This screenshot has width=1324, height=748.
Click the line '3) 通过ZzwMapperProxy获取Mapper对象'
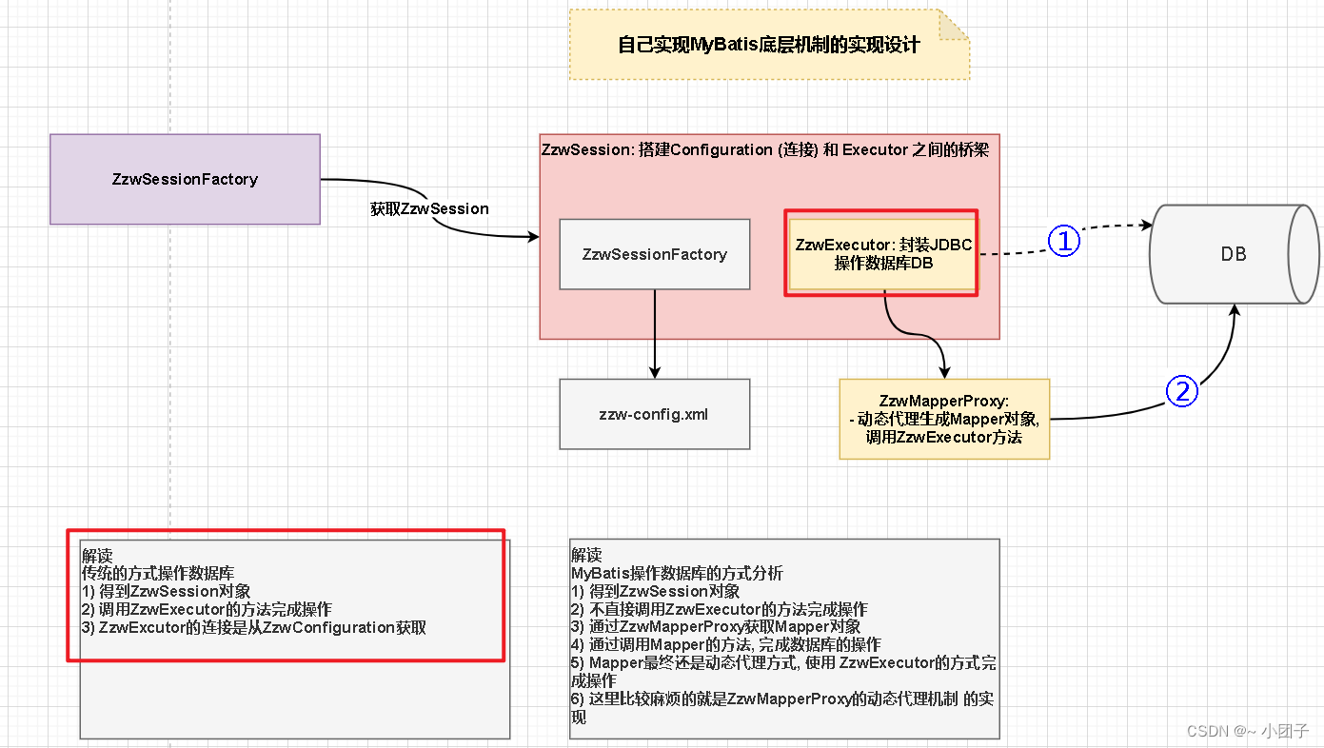(716, 627)
